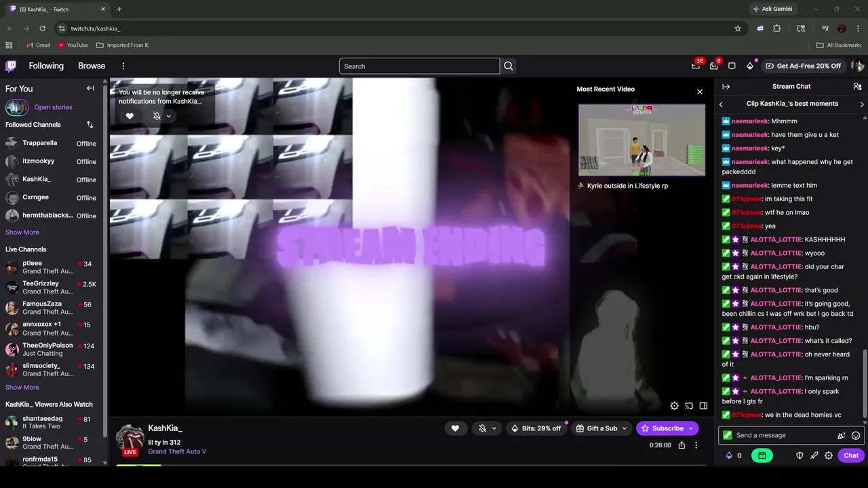Open the Following tab
The width and height of the screenshot is (868, 488).
coord(46,66)
